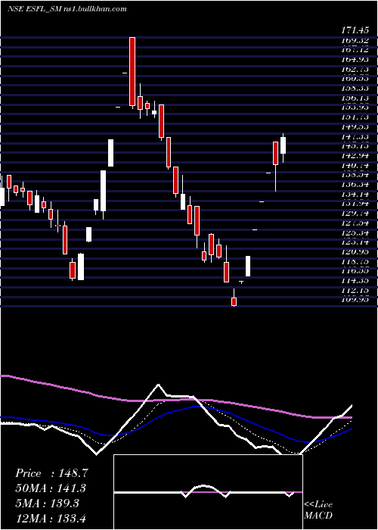Click the 109.95 price axis label
The width and height of the screenshot is (378, 530).
pyautogui.click(x=355, y=300)
